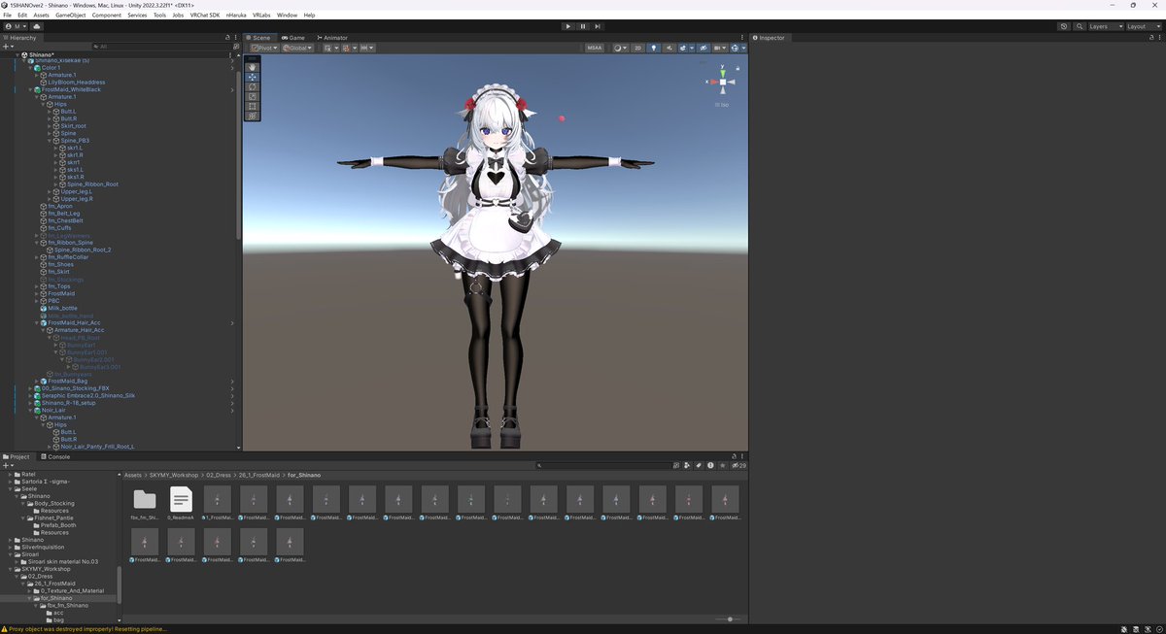Toggle Gizmos globe icon in Scene

[x=737, y=48]
